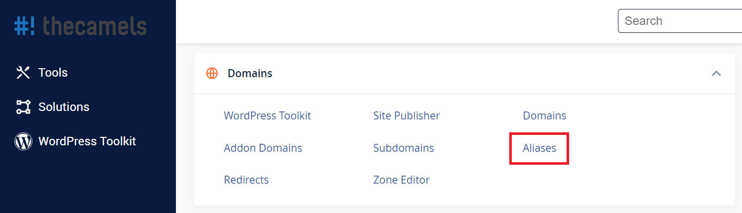Go to Addon Domains
742x213 pixels.
[x=263, y=148]
